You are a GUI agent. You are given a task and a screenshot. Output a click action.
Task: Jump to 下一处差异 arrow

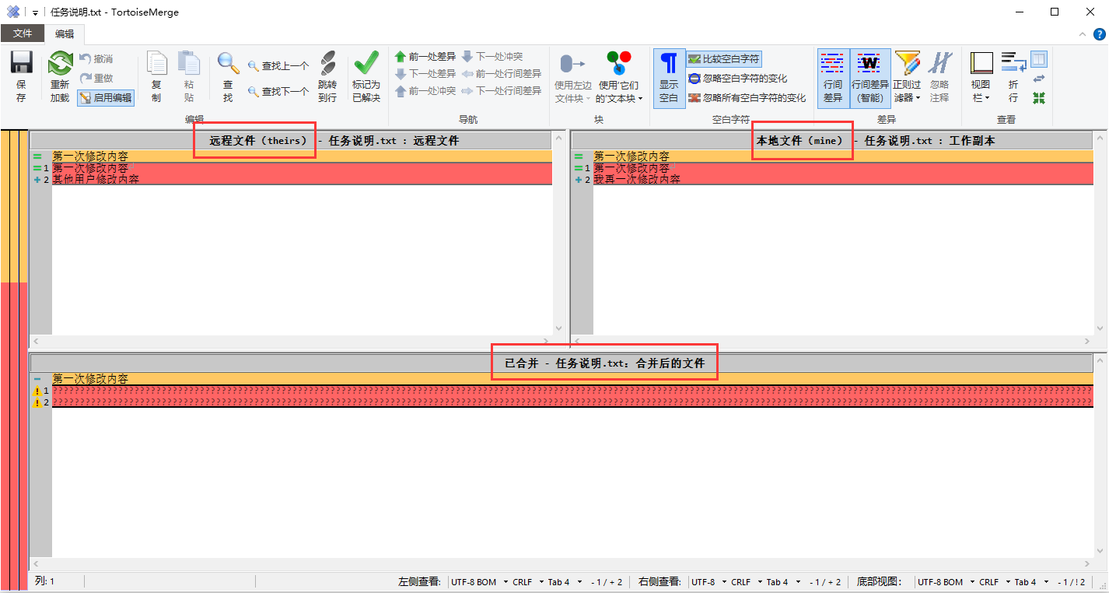pos(425,74)
